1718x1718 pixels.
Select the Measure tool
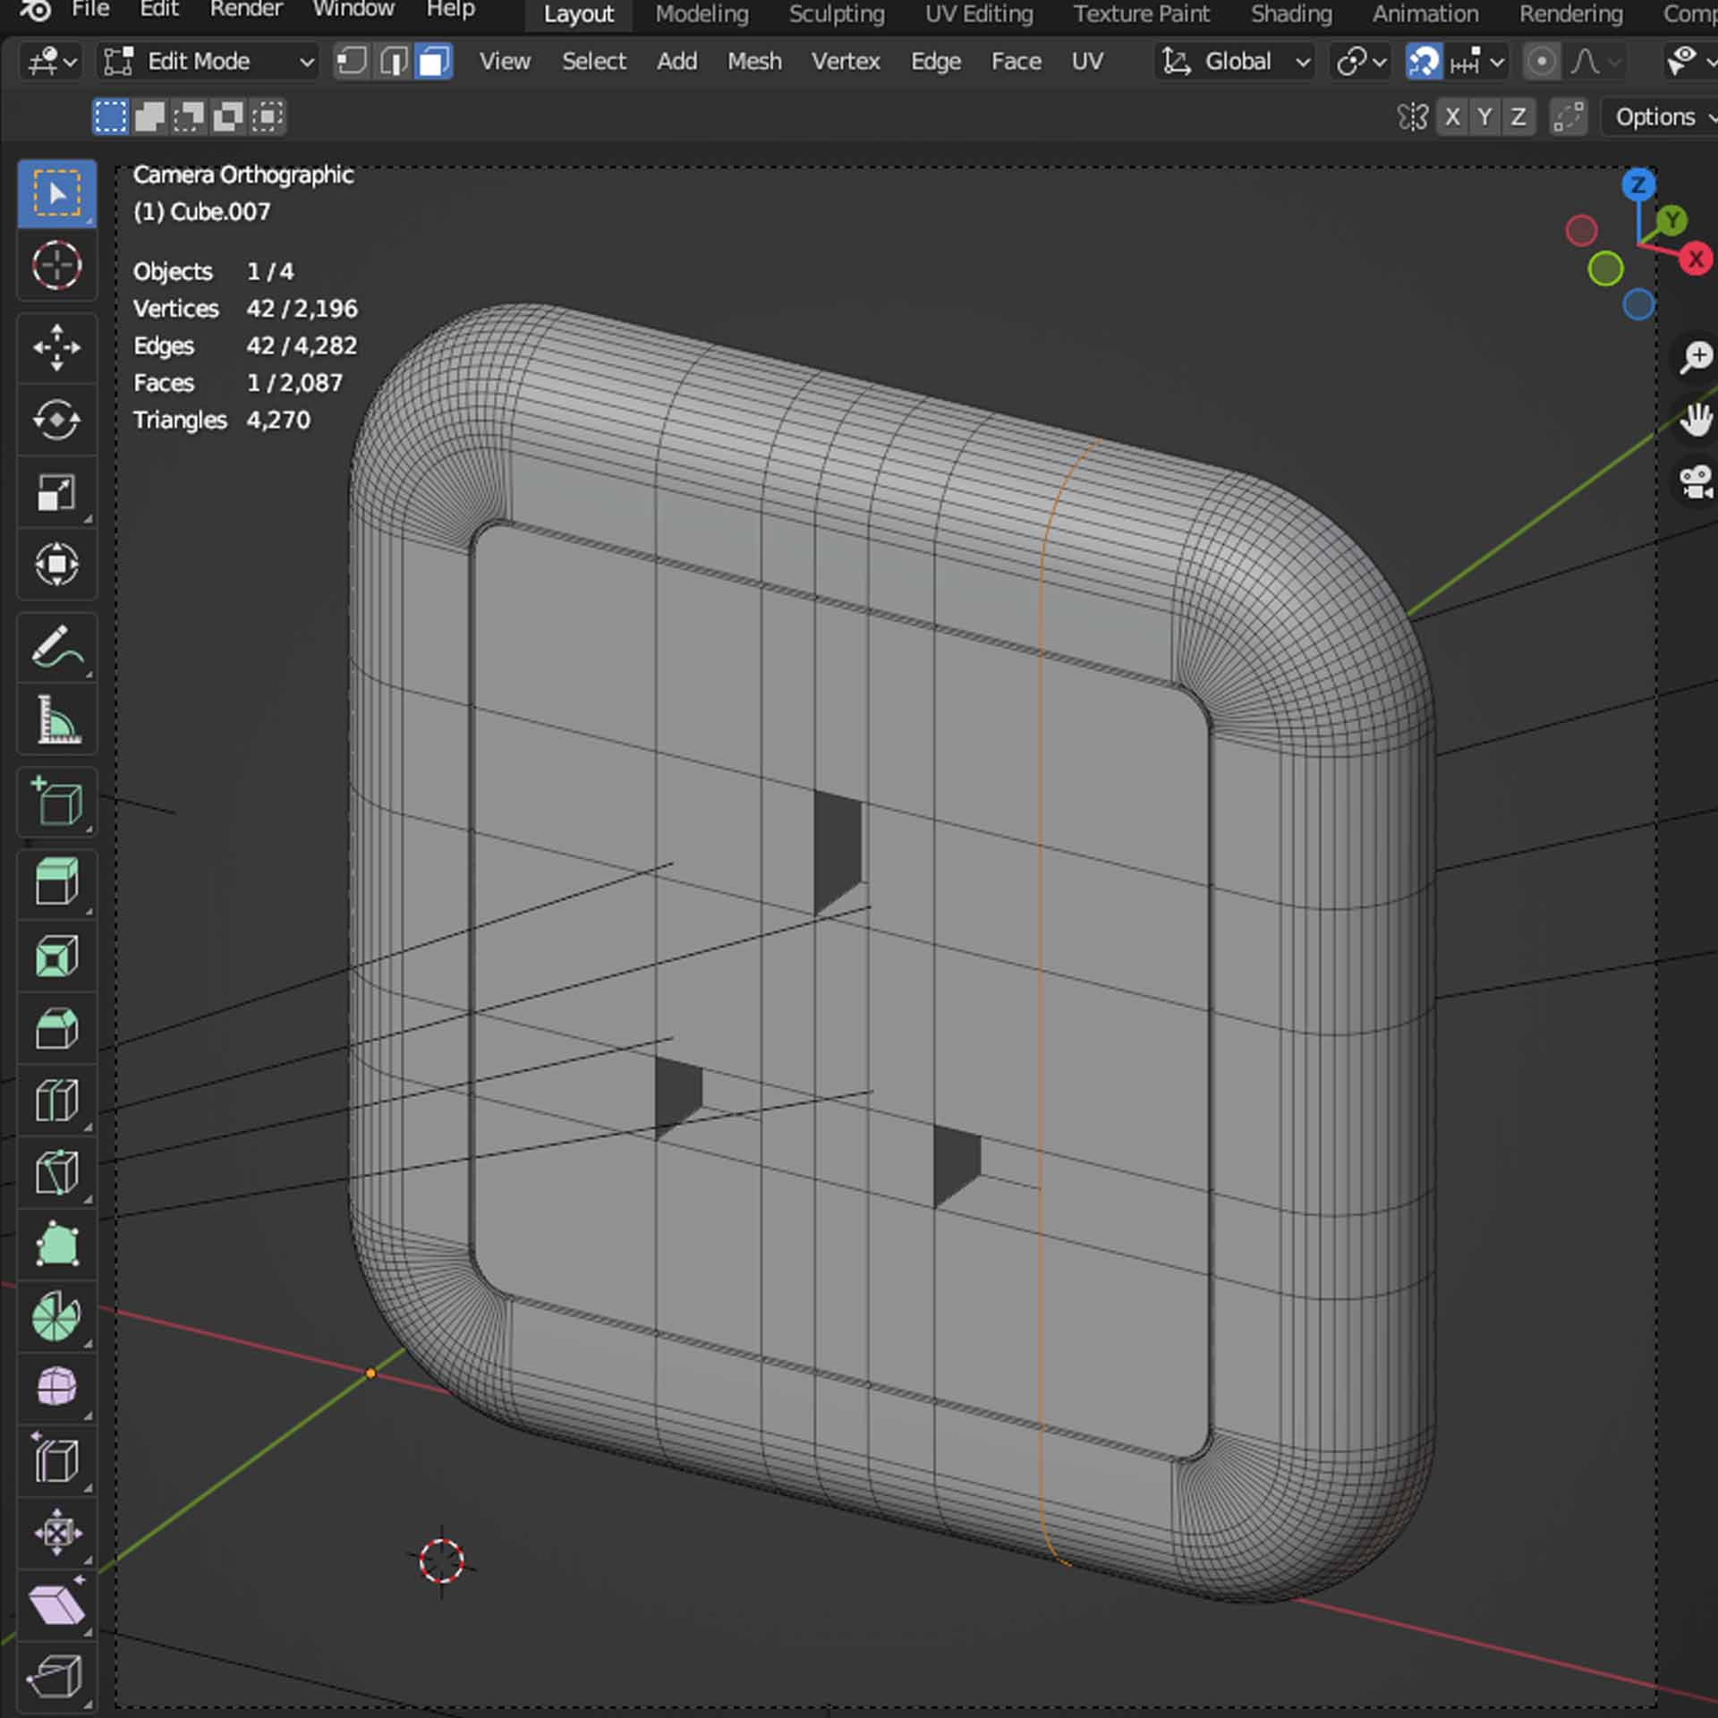(x=56, y=720)
